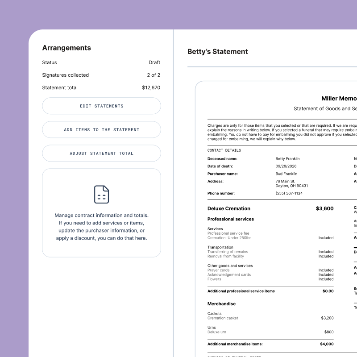
Task: Open Adjust Statement Total
Action: [101, 153]
